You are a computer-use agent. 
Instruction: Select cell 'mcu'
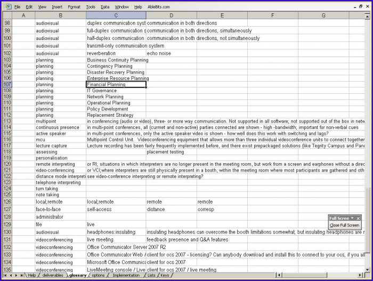(x=60, y=140)
